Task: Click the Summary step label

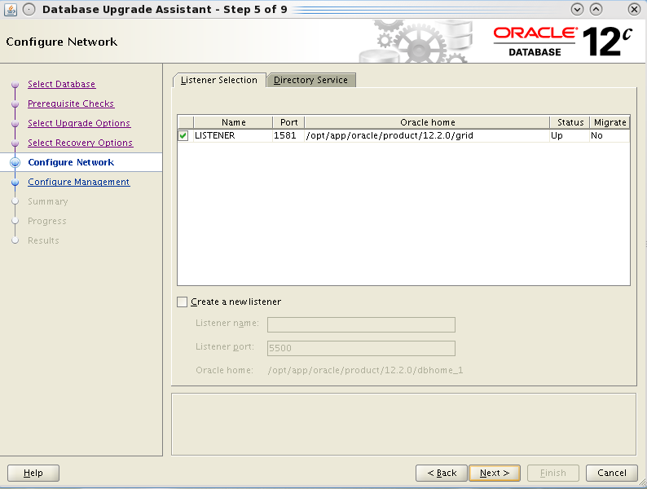Action: (48, 201)
